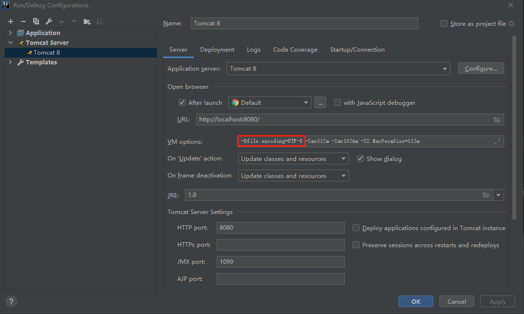
Task: Select the Templates tree item
Action: click(x=41, y=62)
